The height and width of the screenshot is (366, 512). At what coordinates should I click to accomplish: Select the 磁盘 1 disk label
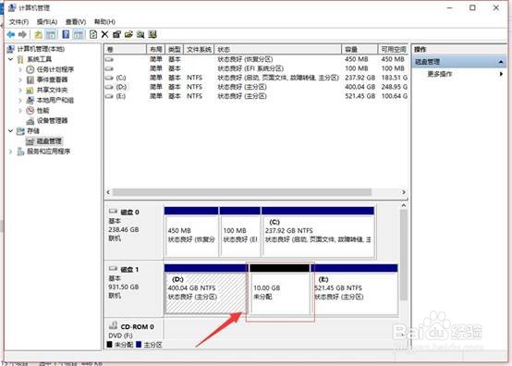pos(129,270)
